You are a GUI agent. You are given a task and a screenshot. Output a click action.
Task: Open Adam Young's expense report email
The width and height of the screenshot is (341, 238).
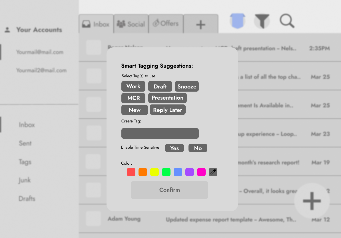210,219
